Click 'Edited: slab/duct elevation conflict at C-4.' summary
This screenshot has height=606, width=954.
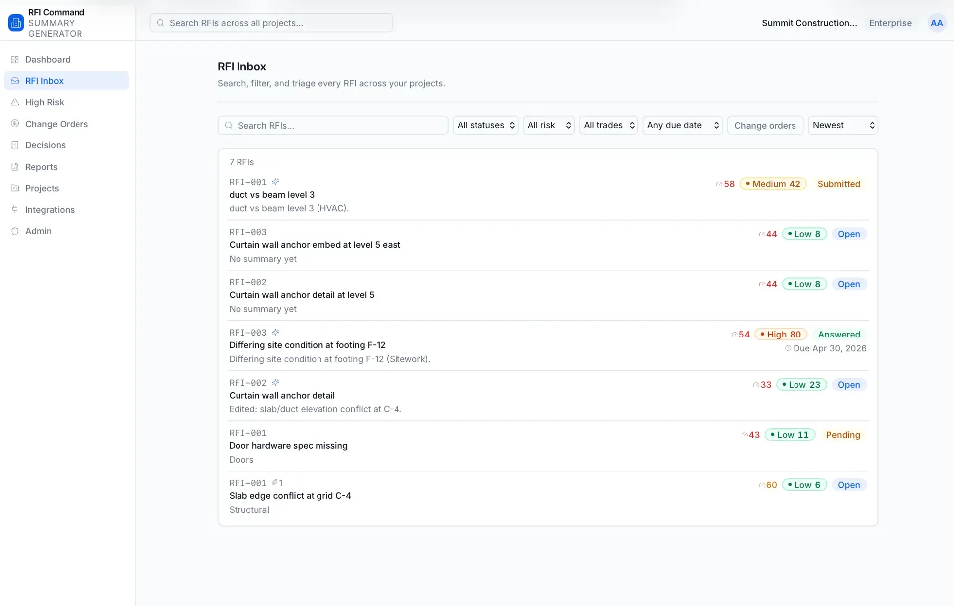[x=315, y=409]
